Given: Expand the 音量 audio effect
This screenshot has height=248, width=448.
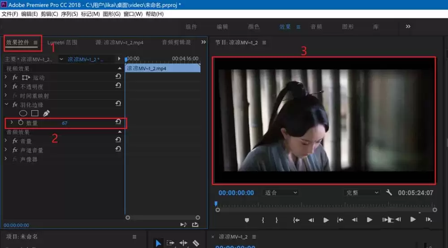Looking at the screenshot, I should 6,141.
